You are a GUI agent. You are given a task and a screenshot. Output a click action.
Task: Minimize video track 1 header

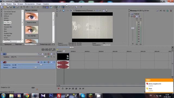[2, 54]
